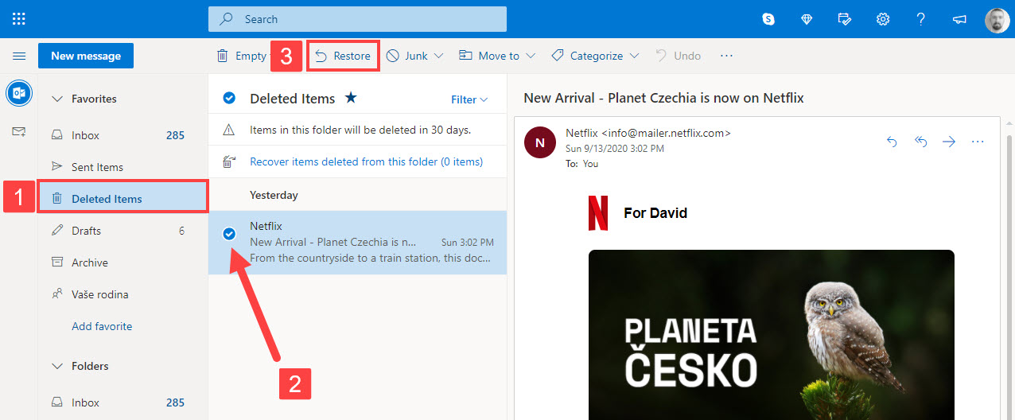The width and height of the screenshot is (1015, 420).
Task: Open the account profile picture
Action: click(997, 19)
